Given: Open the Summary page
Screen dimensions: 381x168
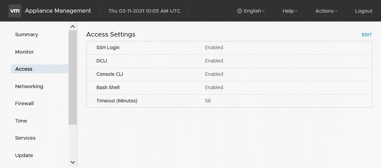Looking at the screenshot, I should tap(27, 34).
